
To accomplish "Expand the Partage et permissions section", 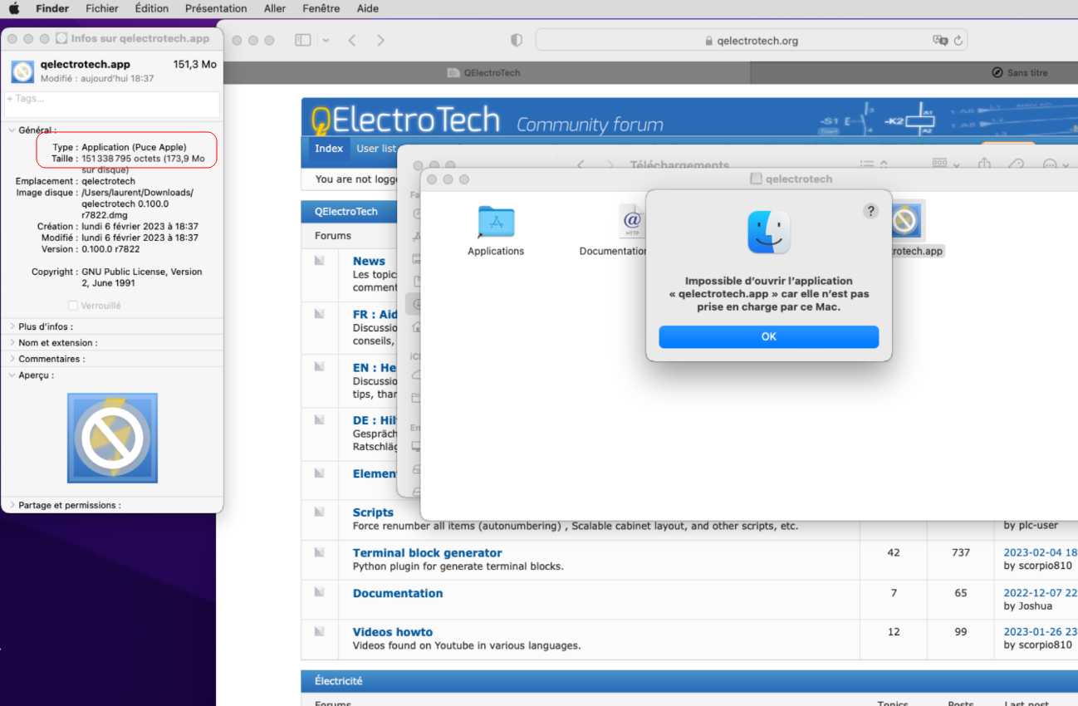I will 12,505.
